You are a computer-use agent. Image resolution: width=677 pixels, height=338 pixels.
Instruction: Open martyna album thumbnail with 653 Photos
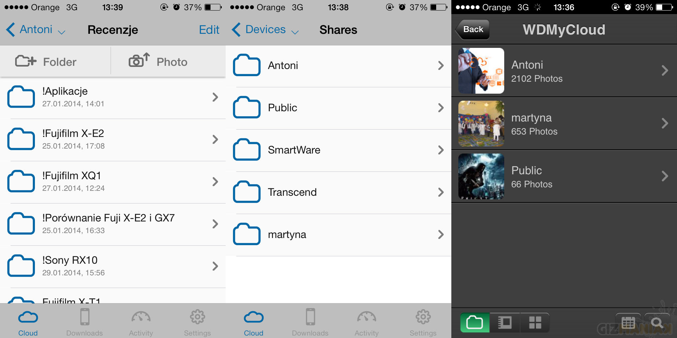coord(481,124)
